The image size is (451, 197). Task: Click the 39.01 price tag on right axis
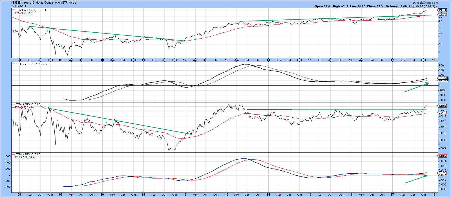[x=441, y=10]
